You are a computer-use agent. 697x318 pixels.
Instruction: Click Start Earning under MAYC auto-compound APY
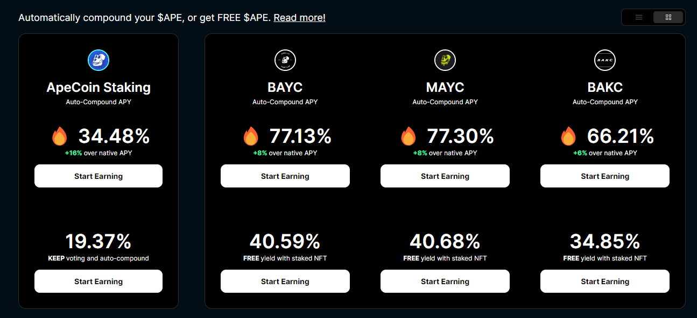445,176
